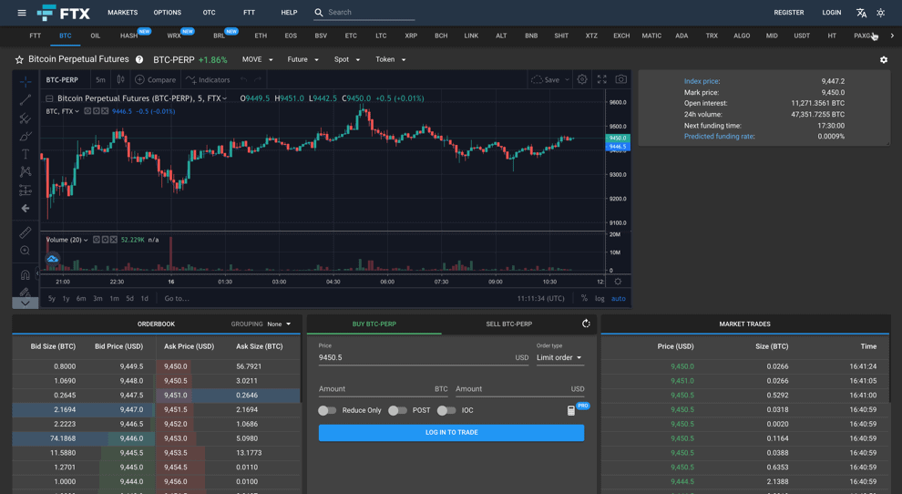Toggle the magnet mode tool
This screenshot has height=494, width=902.
(x=26, y=274)
